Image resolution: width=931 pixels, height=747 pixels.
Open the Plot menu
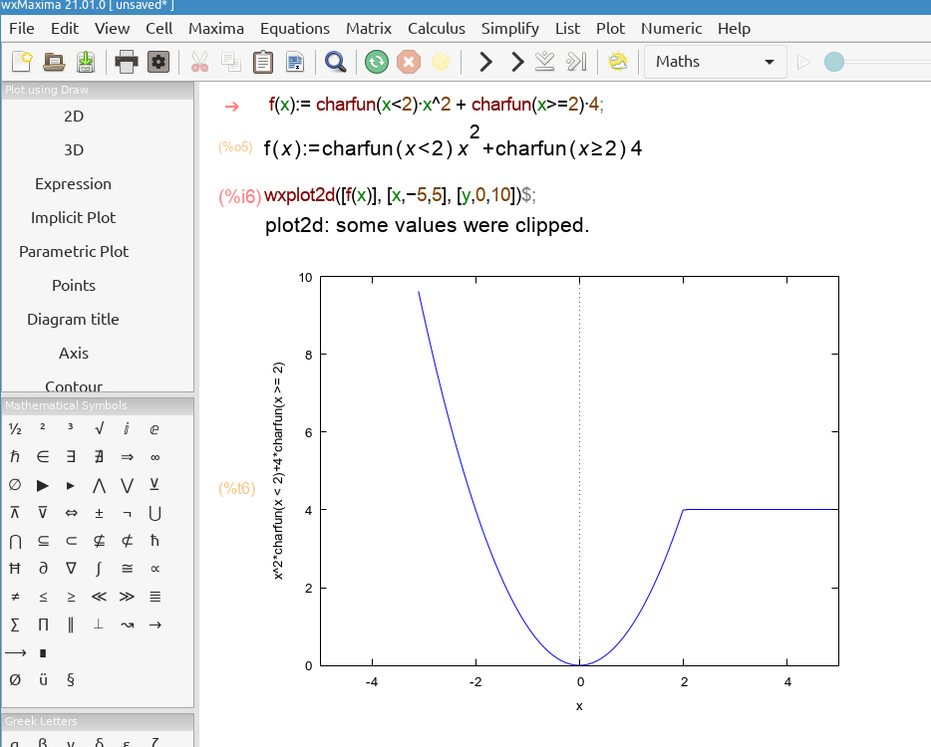click(x=610, y=28)
